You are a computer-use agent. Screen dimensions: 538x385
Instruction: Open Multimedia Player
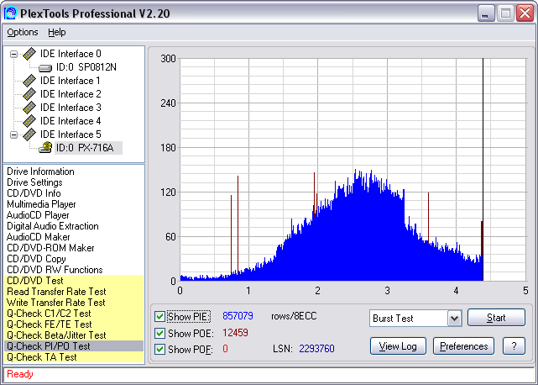tap(41, 204)
